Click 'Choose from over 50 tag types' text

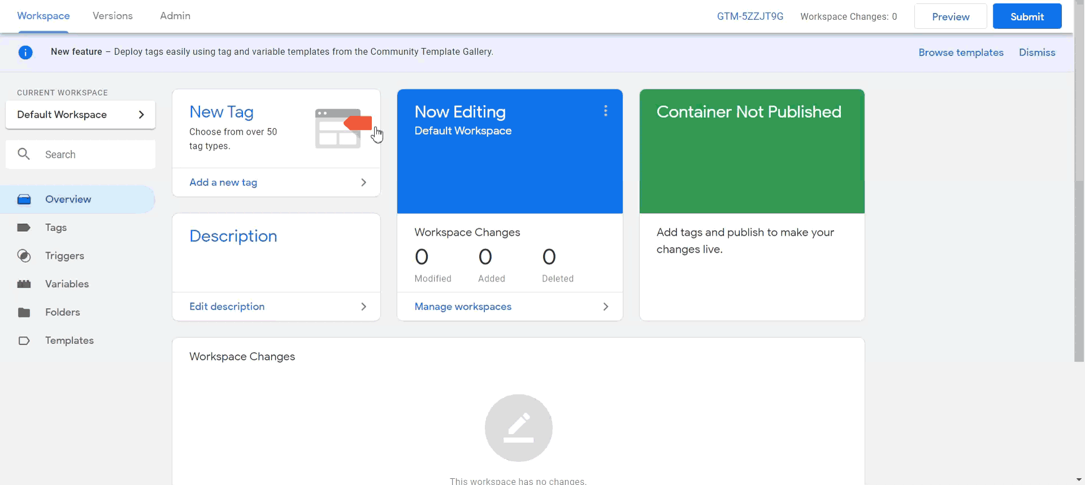click(x=233, y=139)
